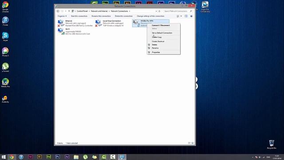
Task: Toggle the preview pane button
Action: click(186, 16)
